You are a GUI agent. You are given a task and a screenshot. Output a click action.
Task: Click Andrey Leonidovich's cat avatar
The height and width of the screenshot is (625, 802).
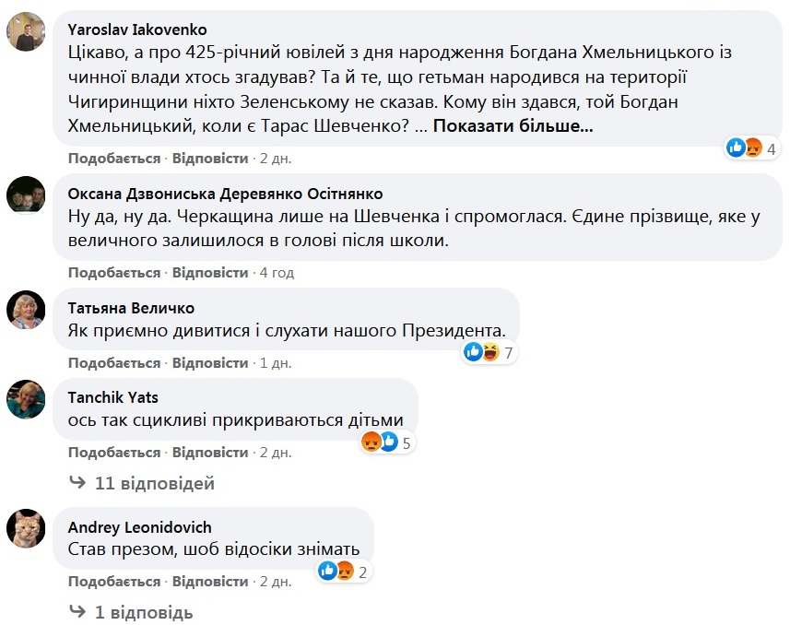pos(26,528)
